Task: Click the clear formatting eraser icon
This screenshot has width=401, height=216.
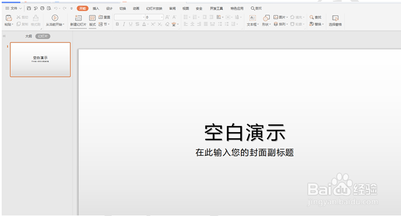Action: point(167,24)
